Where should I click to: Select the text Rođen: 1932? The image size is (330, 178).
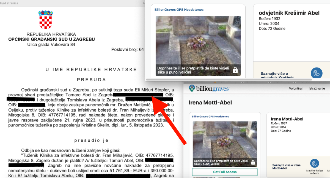pos(269,19)
